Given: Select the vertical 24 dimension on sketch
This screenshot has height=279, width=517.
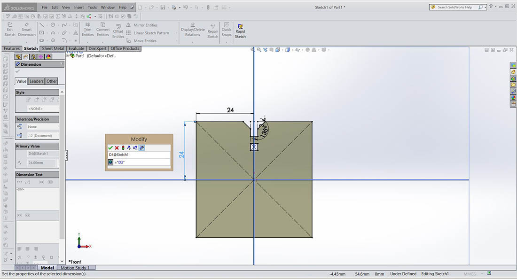Looking at the screenshot, I should (x=181, y=155).
